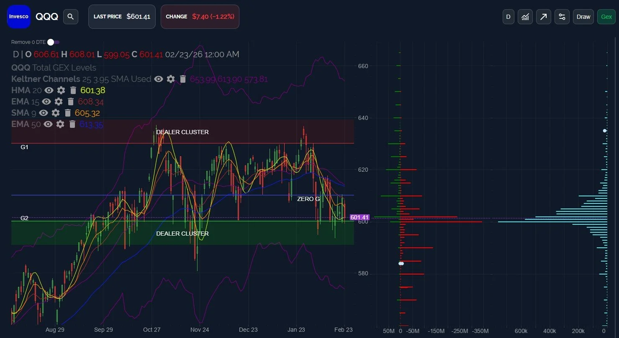Screen dimensions: 619x338
Task: Delete the EMA 50 indicator
Action: [72, 124]
